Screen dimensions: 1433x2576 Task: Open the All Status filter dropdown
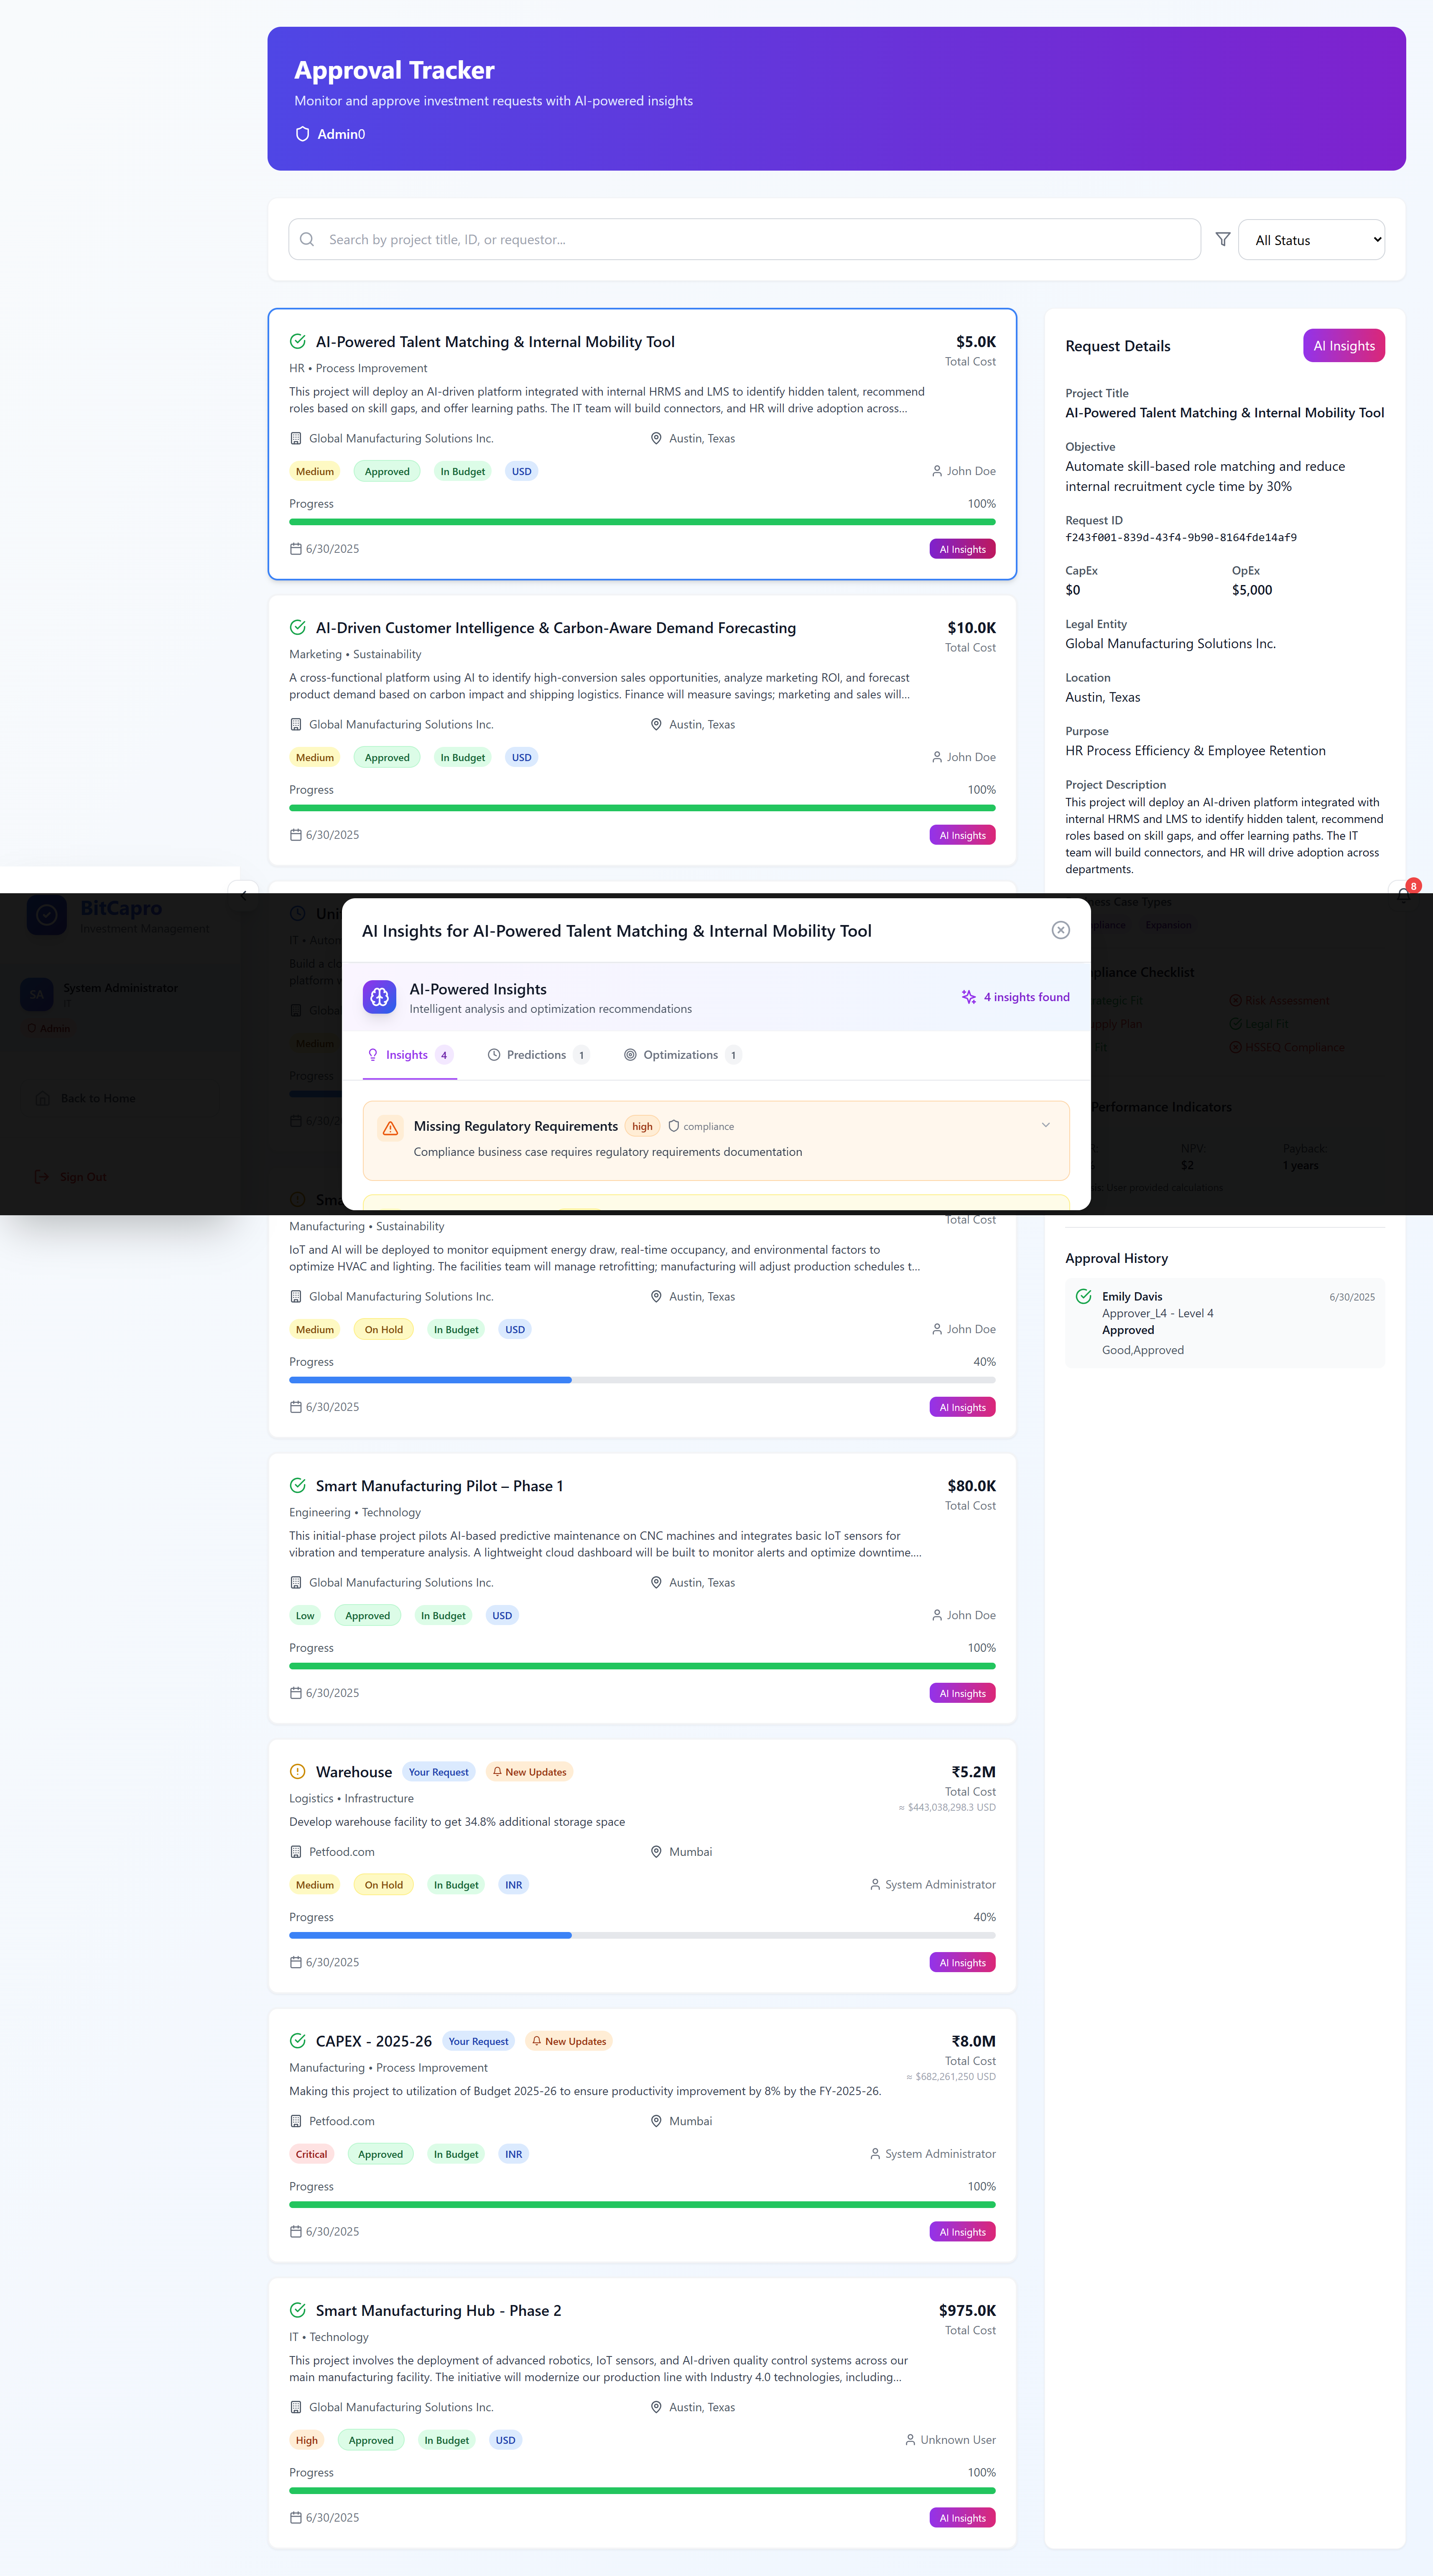point(1310,240)
